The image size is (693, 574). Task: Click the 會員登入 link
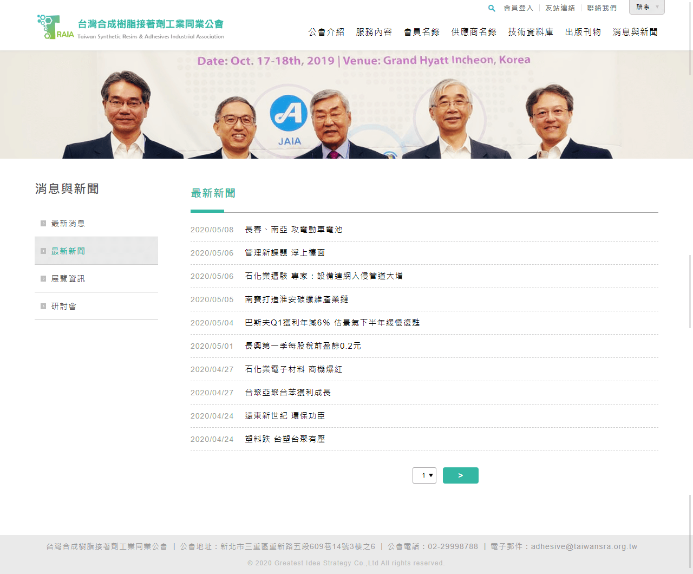click(518, 8)
